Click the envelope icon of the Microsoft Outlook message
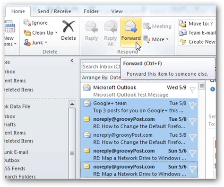Image resolution: width=224 pixels, height=187 pixels. pos(87,87)
